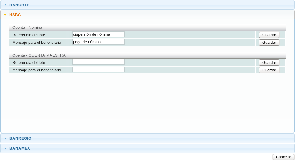The width and height of the screenshot is (295, 160).
Task: Focus empty Mensaje para el beneficiario field
Action: coord(98,70)
